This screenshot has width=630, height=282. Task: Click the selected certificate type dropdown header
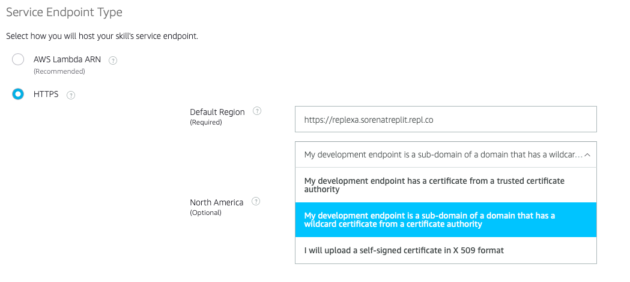point(446,154)
